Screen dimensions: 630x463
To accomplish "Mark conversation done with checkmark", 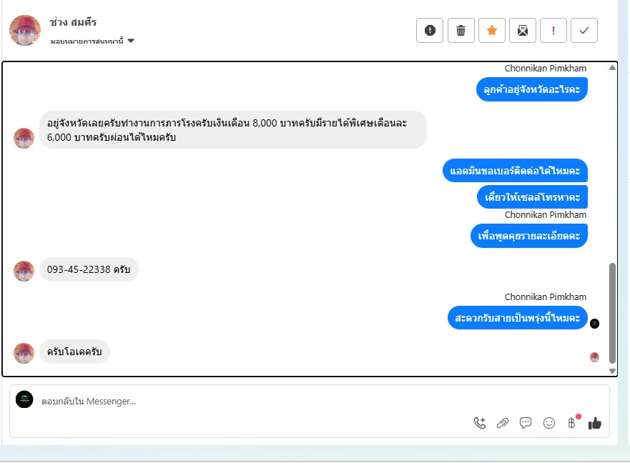I will (x=584, y=30).
